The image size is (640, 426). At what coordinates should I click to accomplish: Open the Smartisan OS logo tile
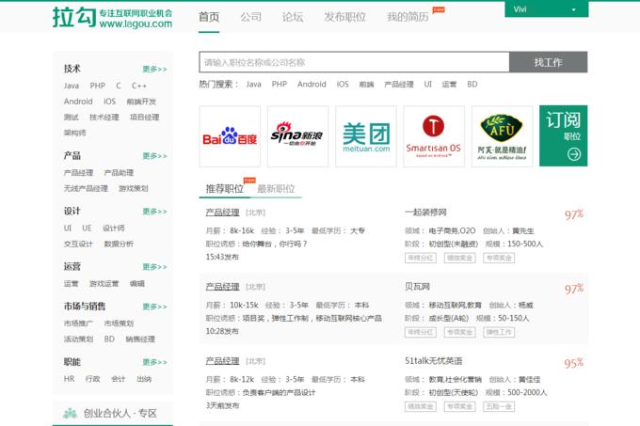coord(434,136)
